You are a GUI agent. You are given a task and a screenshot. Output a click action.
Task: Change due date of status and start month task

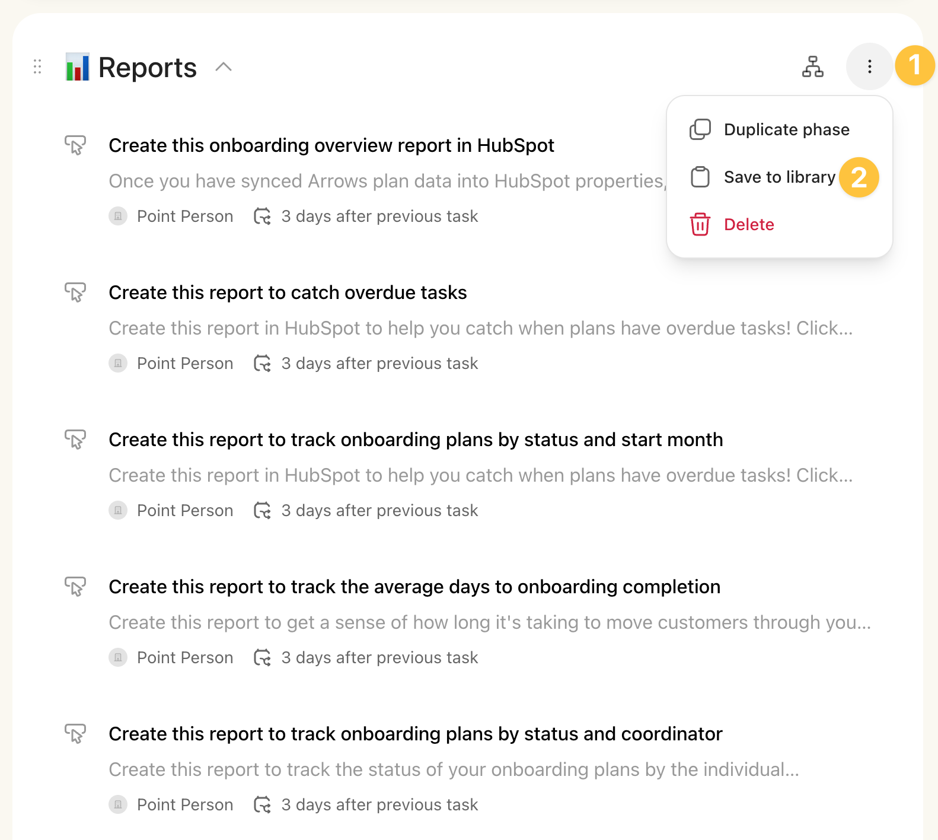[379, 510]
